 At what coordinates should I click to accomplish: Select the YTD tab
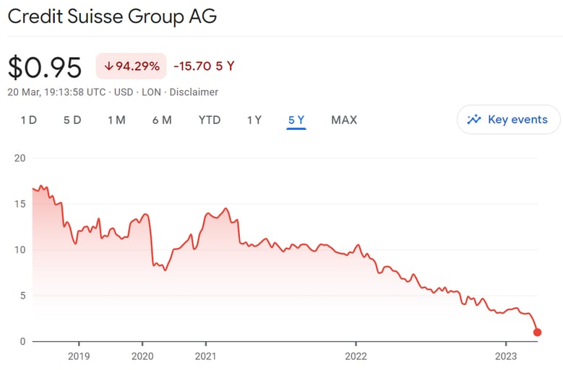210,120
